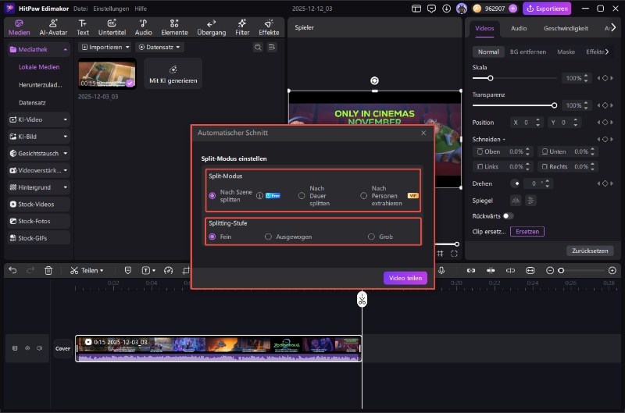Click the fullscreen preview icon

454,254
